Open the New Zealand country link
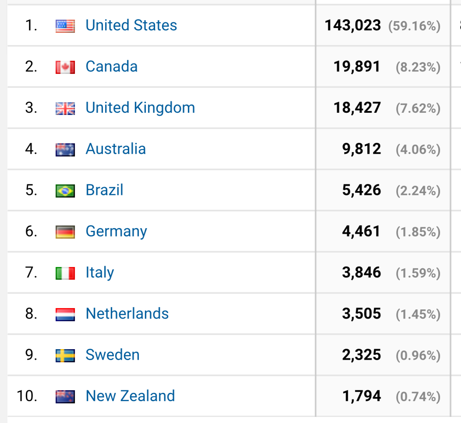The height and width of the screenshot is (423, 461). click(x=130, y=395)
